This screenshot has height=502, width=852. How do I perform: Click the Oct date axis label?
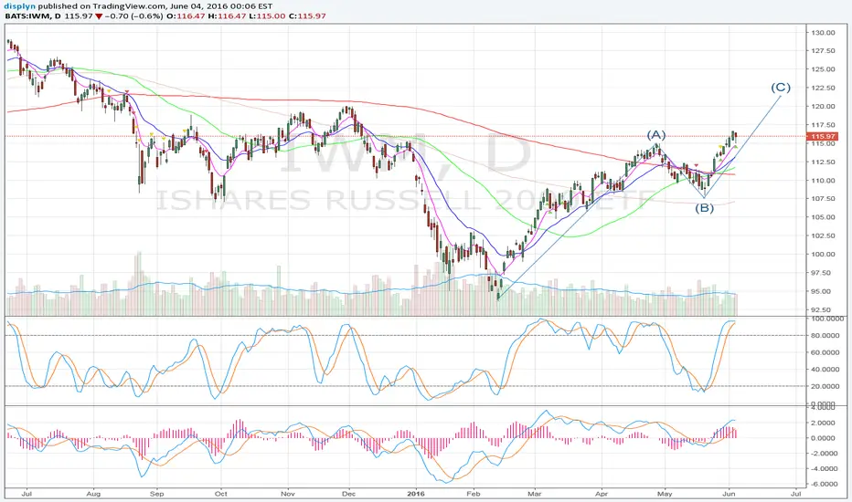coord(220,494)
